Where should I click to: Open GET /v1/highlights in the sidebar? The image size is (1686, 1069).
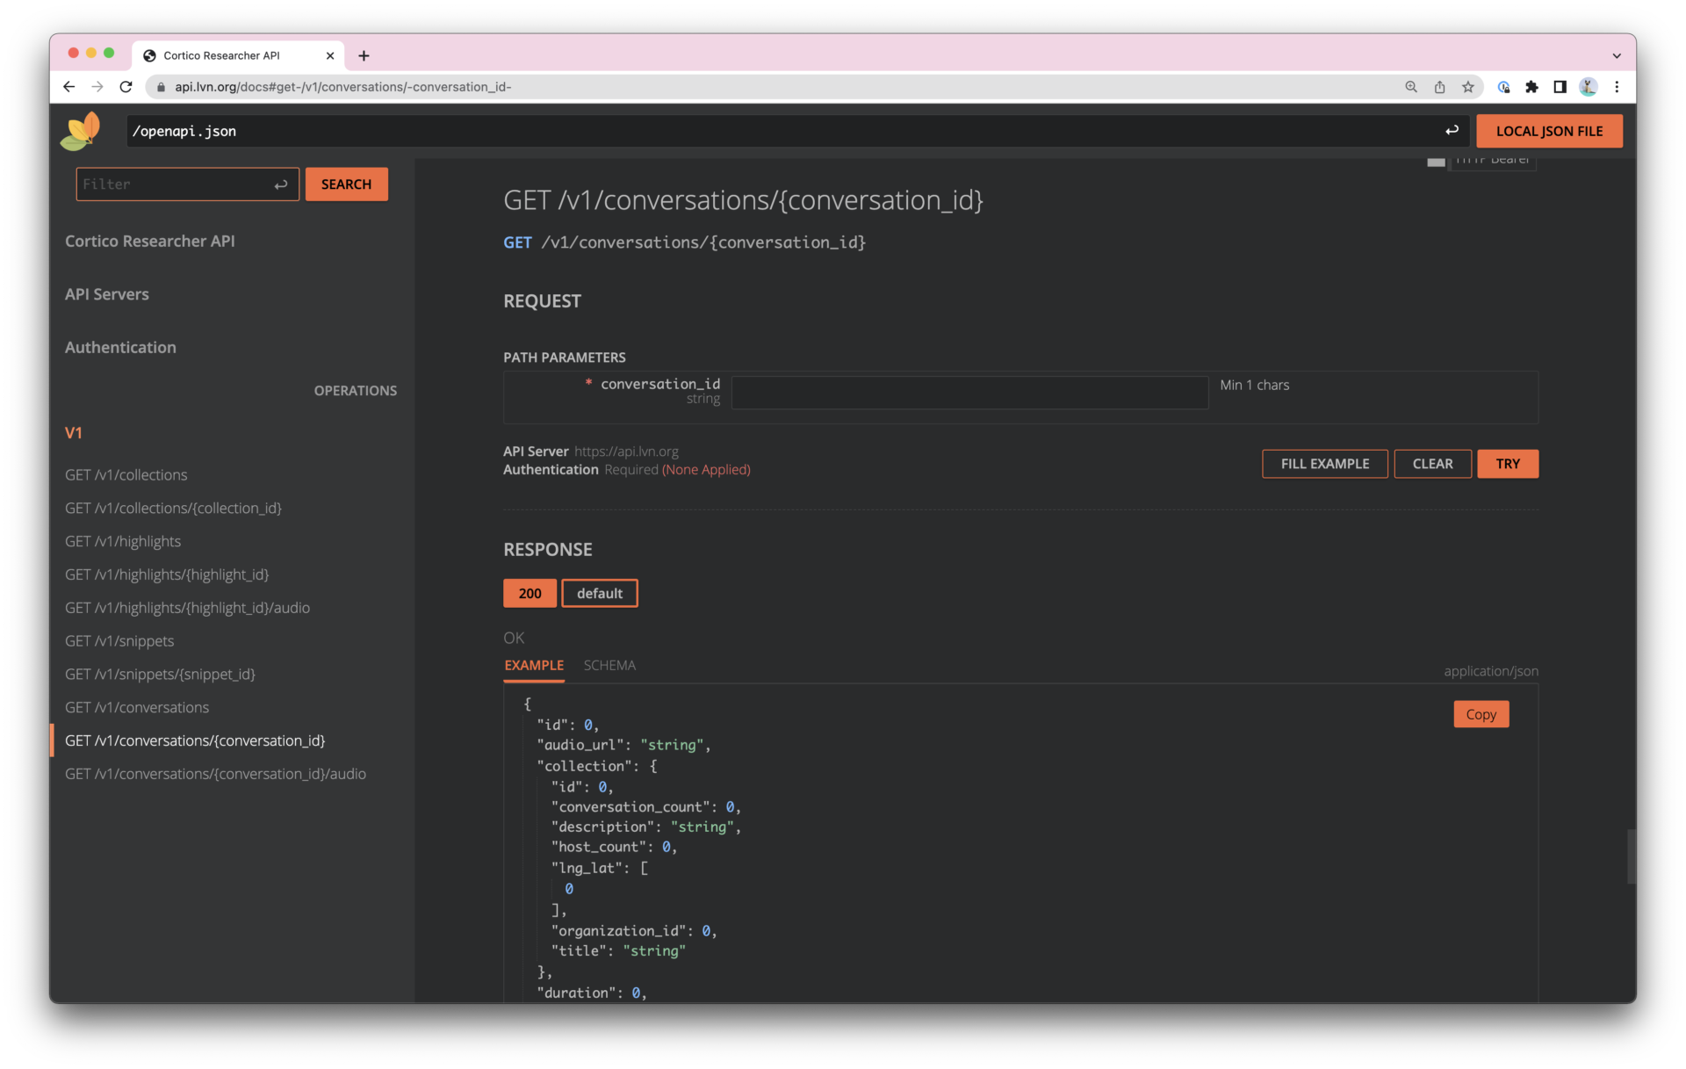tap(122, 541)
